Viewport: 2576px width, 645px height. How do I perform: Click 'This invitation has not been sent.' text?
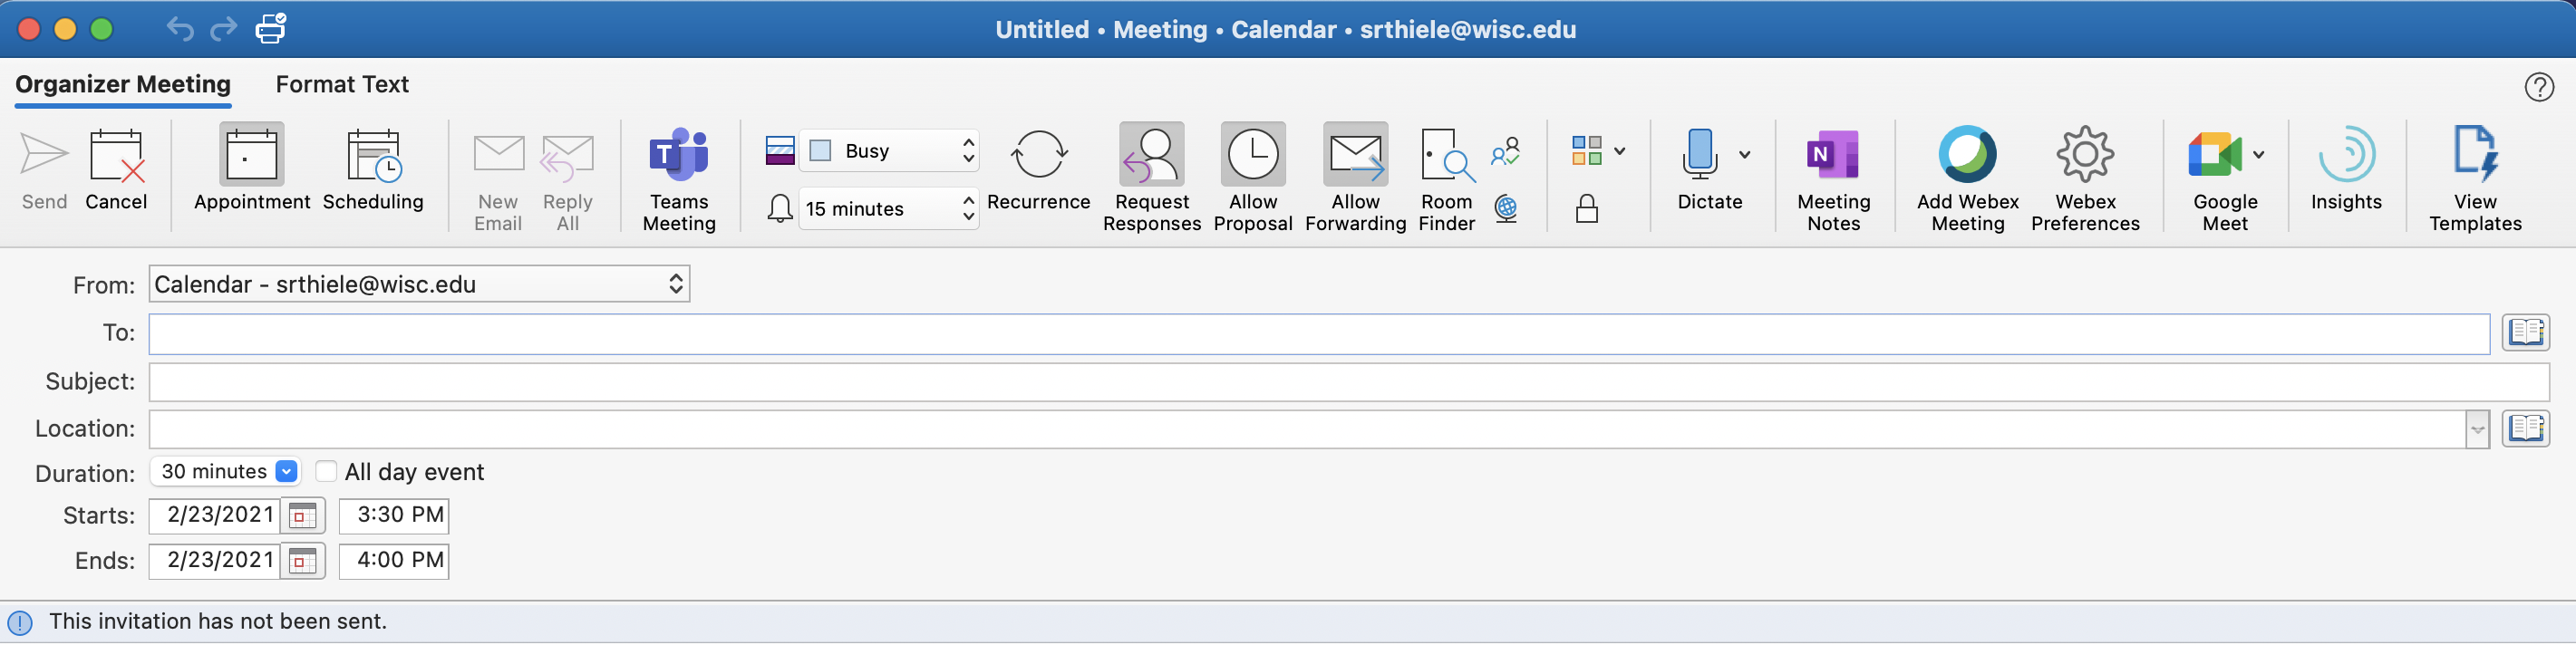(x=218, y=622)
